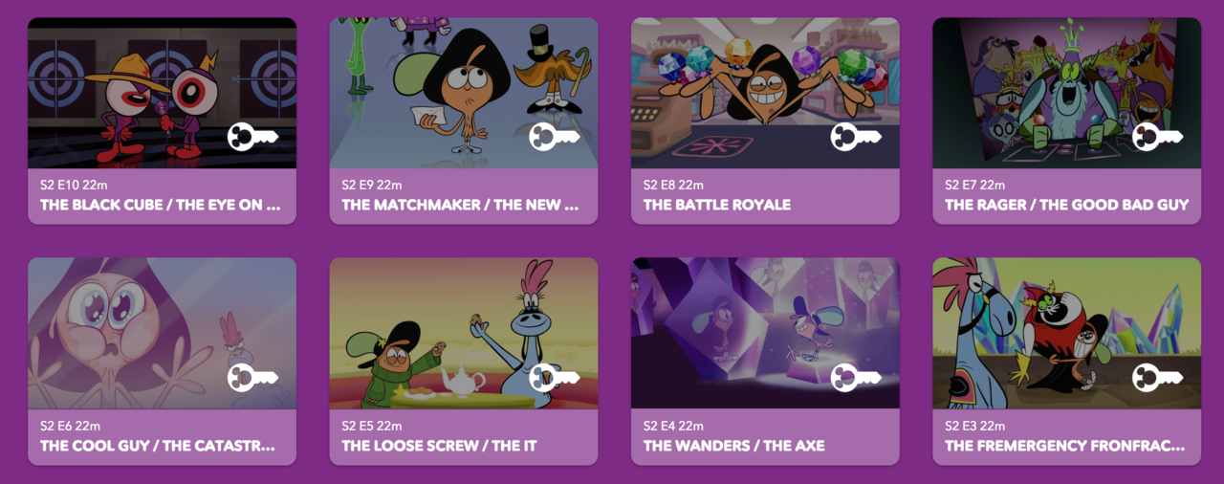Viewport: 1224px width, 484px height.
Task: Click the key lock icon on The Matchmaker episode
Action: coord(555,137)
